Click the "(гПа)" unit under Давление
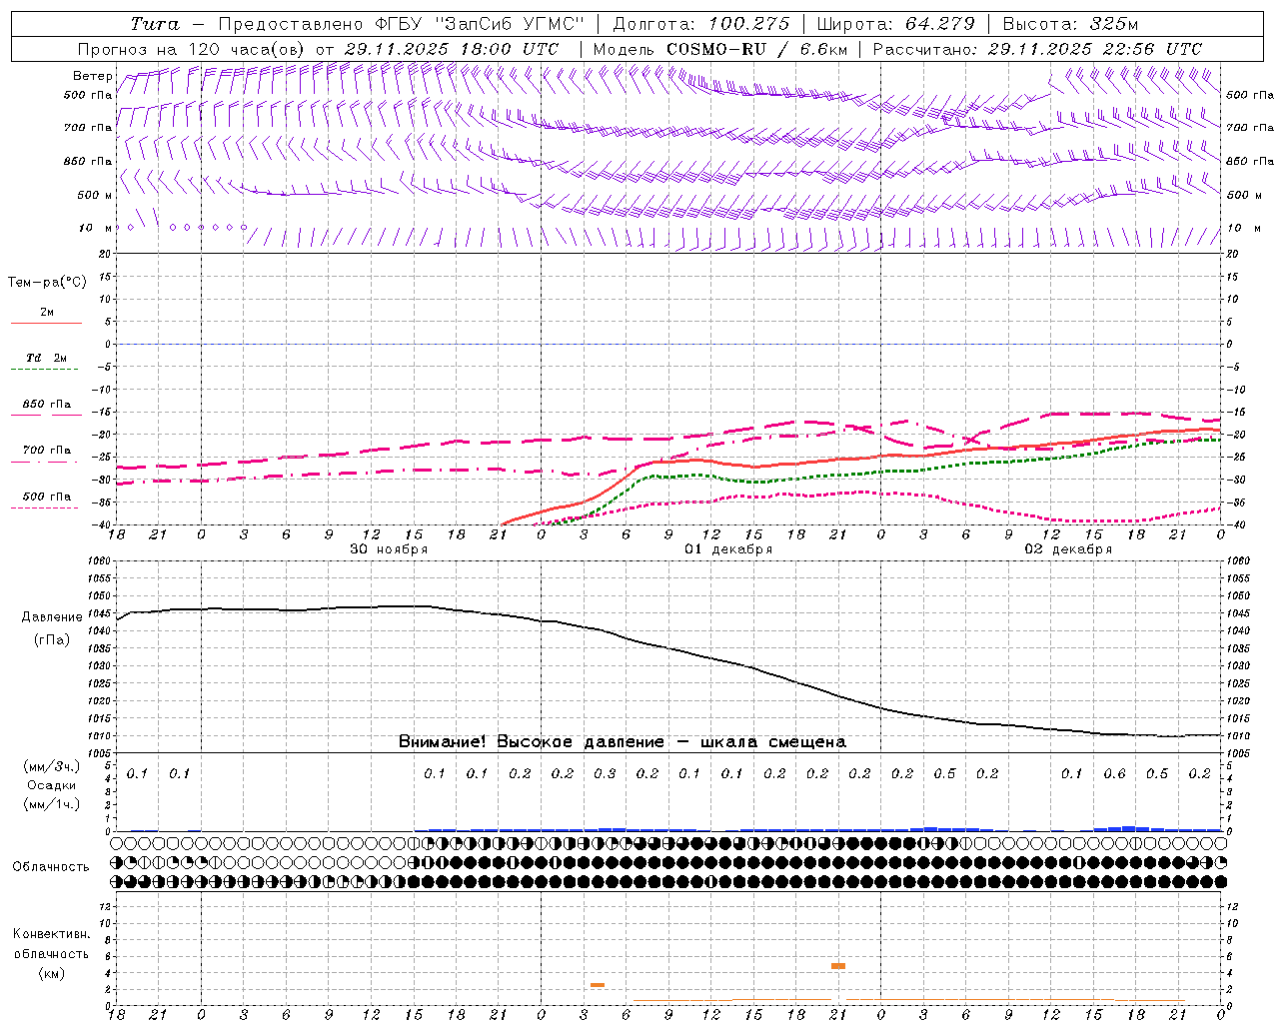 click(x=52, y=639)
